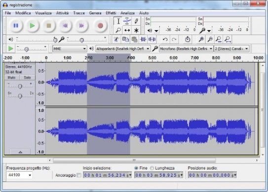This screenshot has width=268, height=192.
Task: Click the Inizio selezione time field
Action: click(107, 175)
